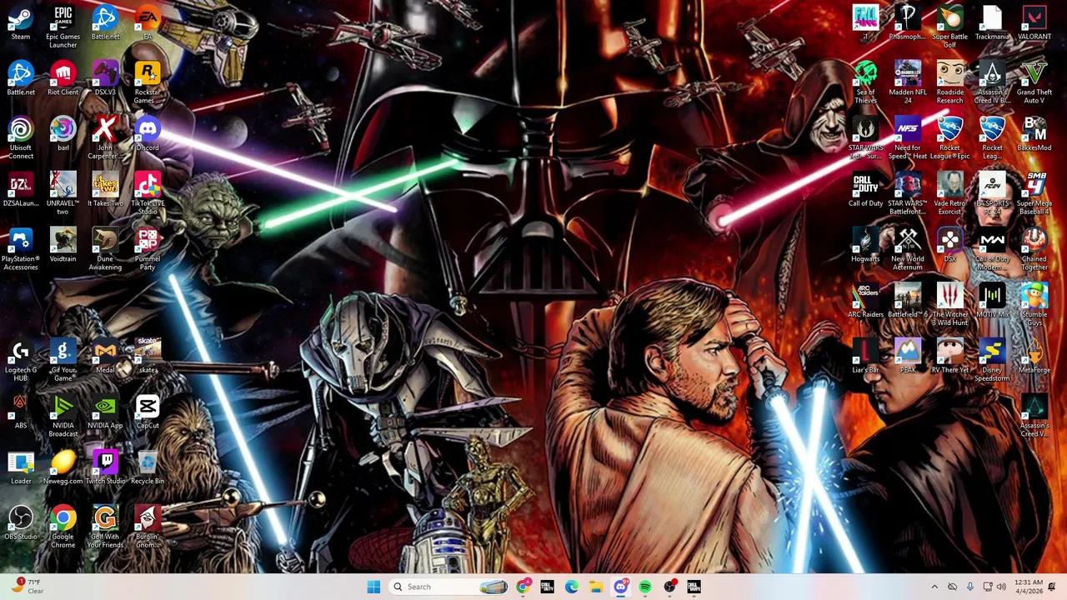Screen dimensions: 1067x600
Task: Open the weather widget showing 71°F
Action: [28, 587]
